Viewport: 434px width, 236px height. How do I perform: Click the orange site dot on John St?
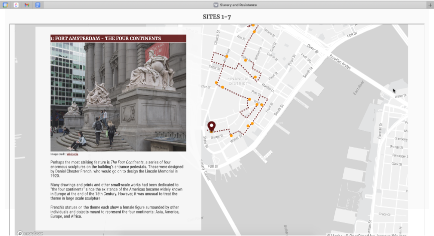click(x=246, y=60)
